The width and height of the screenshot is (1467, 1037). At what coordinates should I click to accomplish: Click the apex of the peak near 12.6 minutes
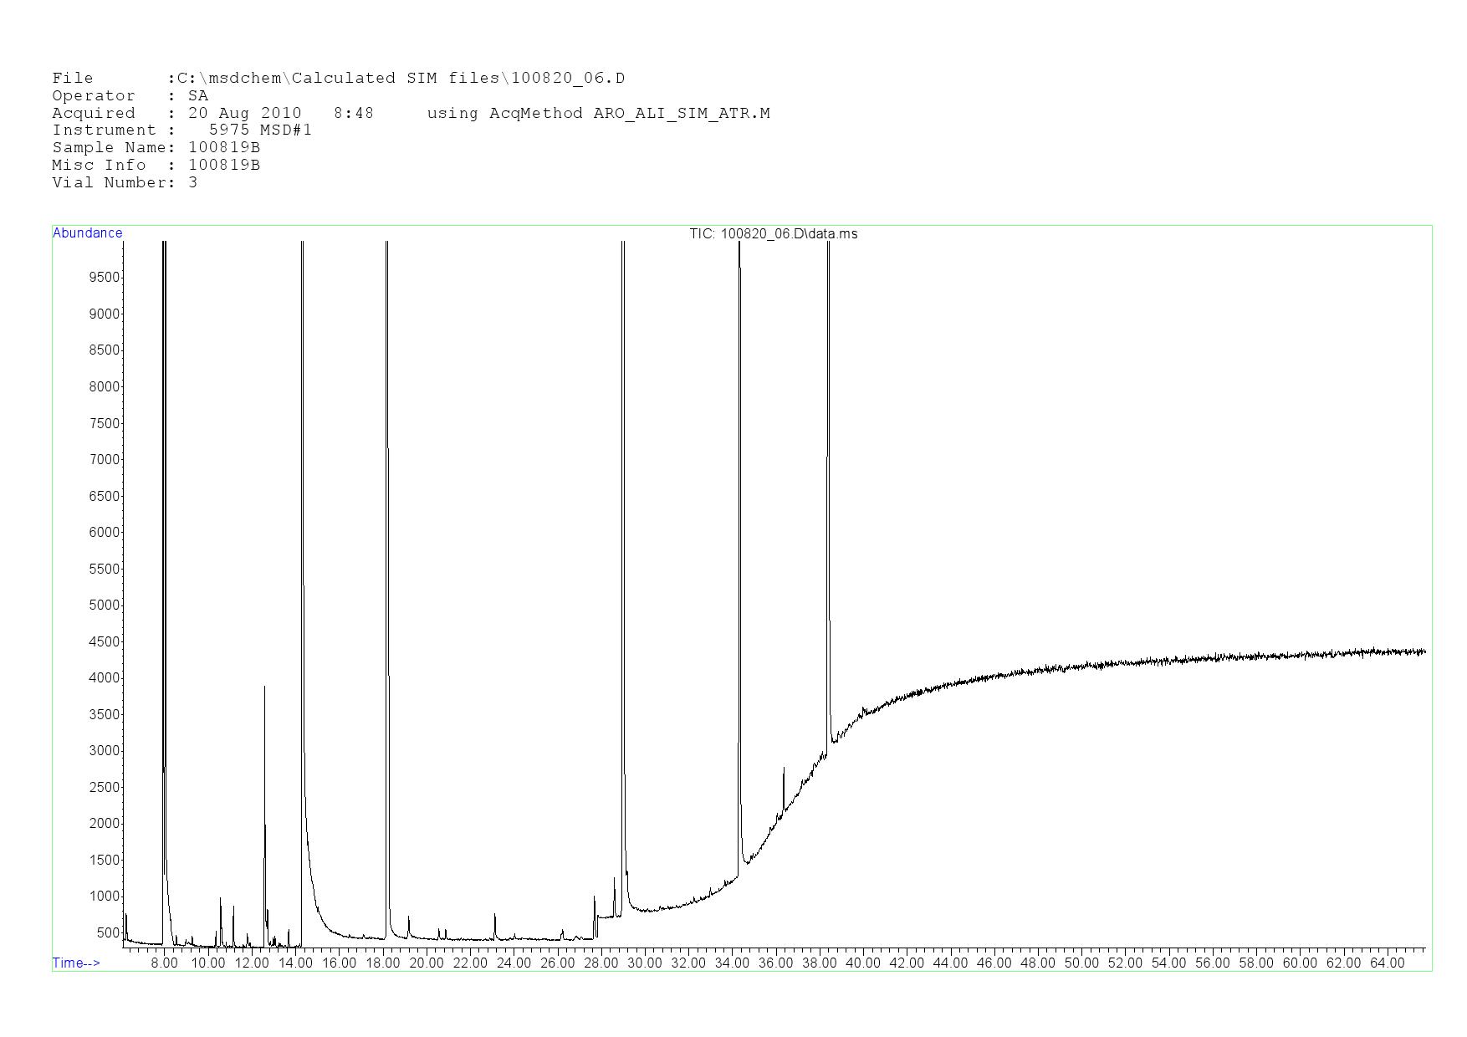point(264,687)
